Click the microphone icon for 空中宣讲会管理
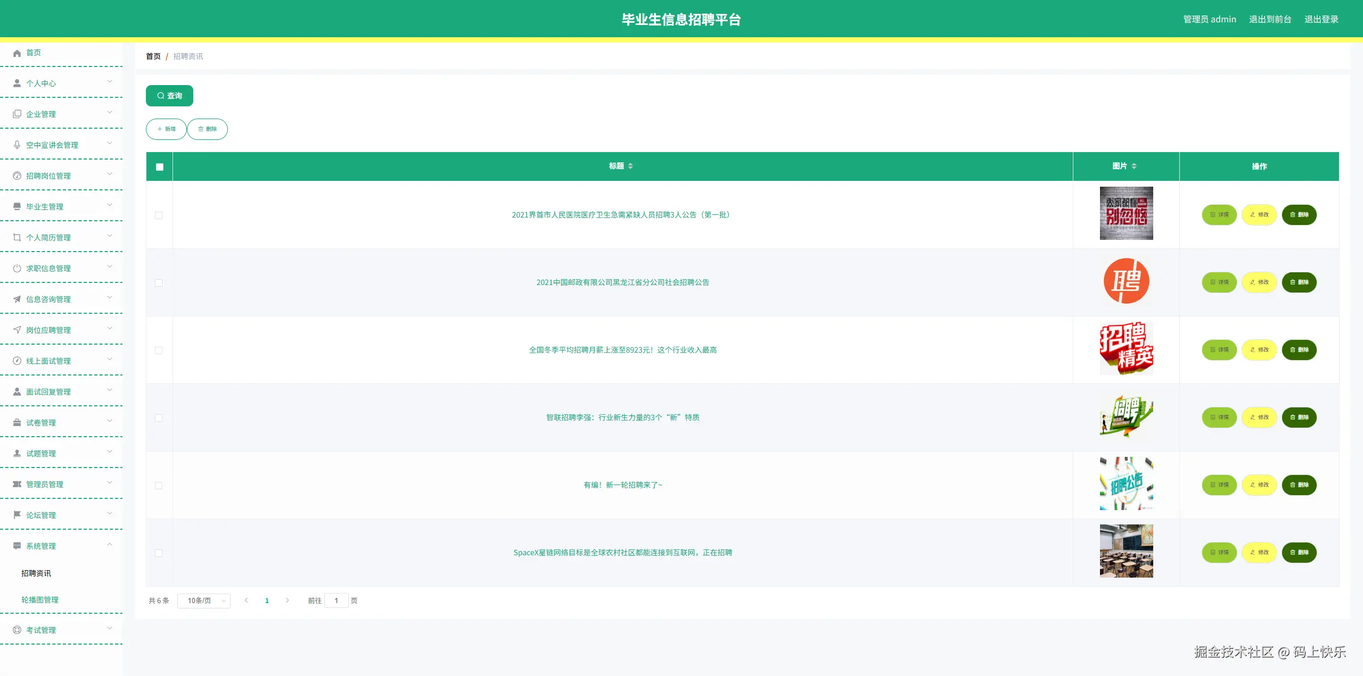The width and height of the screenshot is (1363, 676). [17, 145]
